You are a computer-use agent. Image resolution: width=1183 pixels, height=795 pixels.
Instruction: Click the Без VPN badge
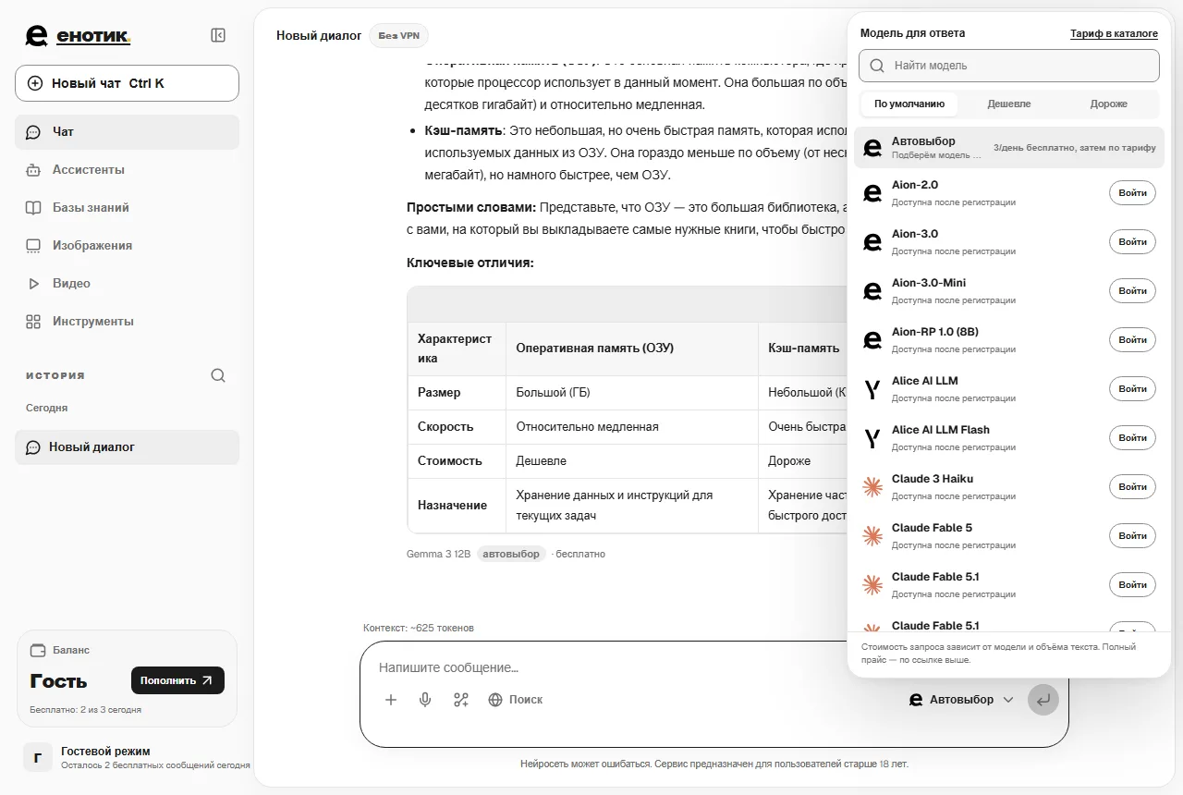tap(398, 36)
